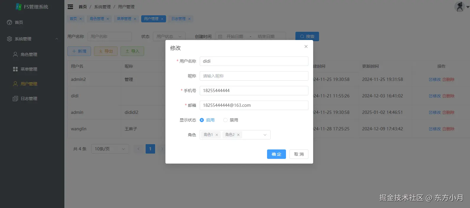Remove the 角色2 tag
Viewport: 470px width, 208px height.
tap(238, 135)
